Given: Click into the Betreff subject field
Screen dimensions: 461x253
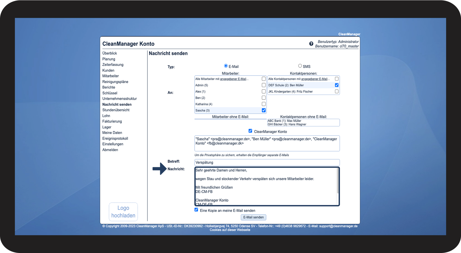Looking at the screenshot, I should 267,162.
